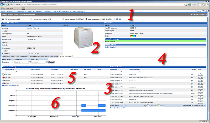Image resolution: width=210 pixels, height=123 pixels.
Task: Click the Low paper bar in Service History chart
Action: [93, 110]
